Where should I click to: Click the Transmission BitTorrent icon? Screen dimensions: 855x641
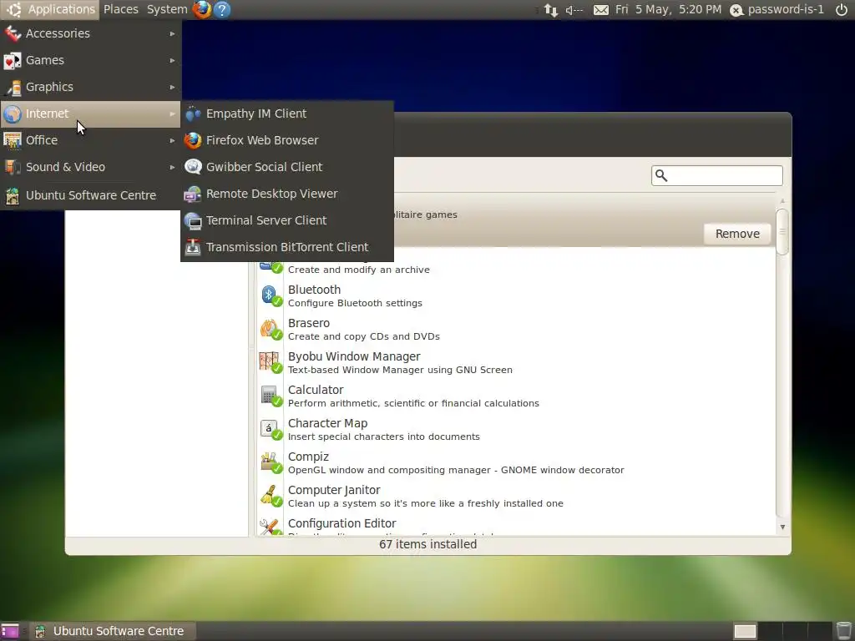tap(193, 247)
